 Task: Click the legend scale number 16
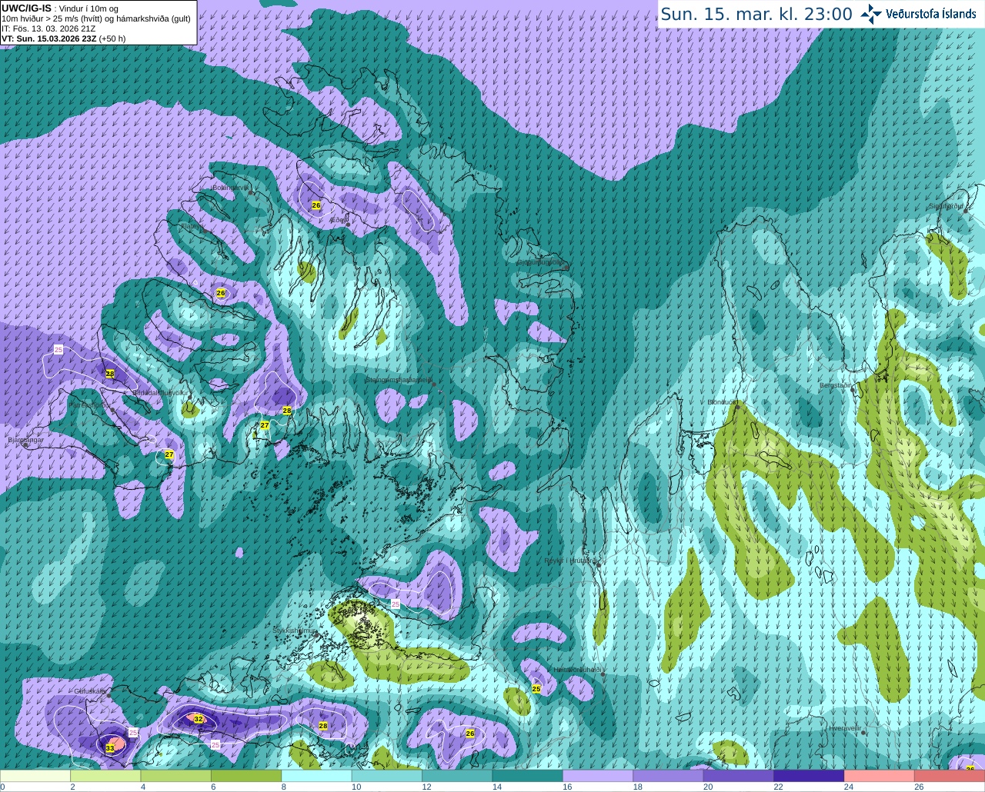[x=567, y=787]
